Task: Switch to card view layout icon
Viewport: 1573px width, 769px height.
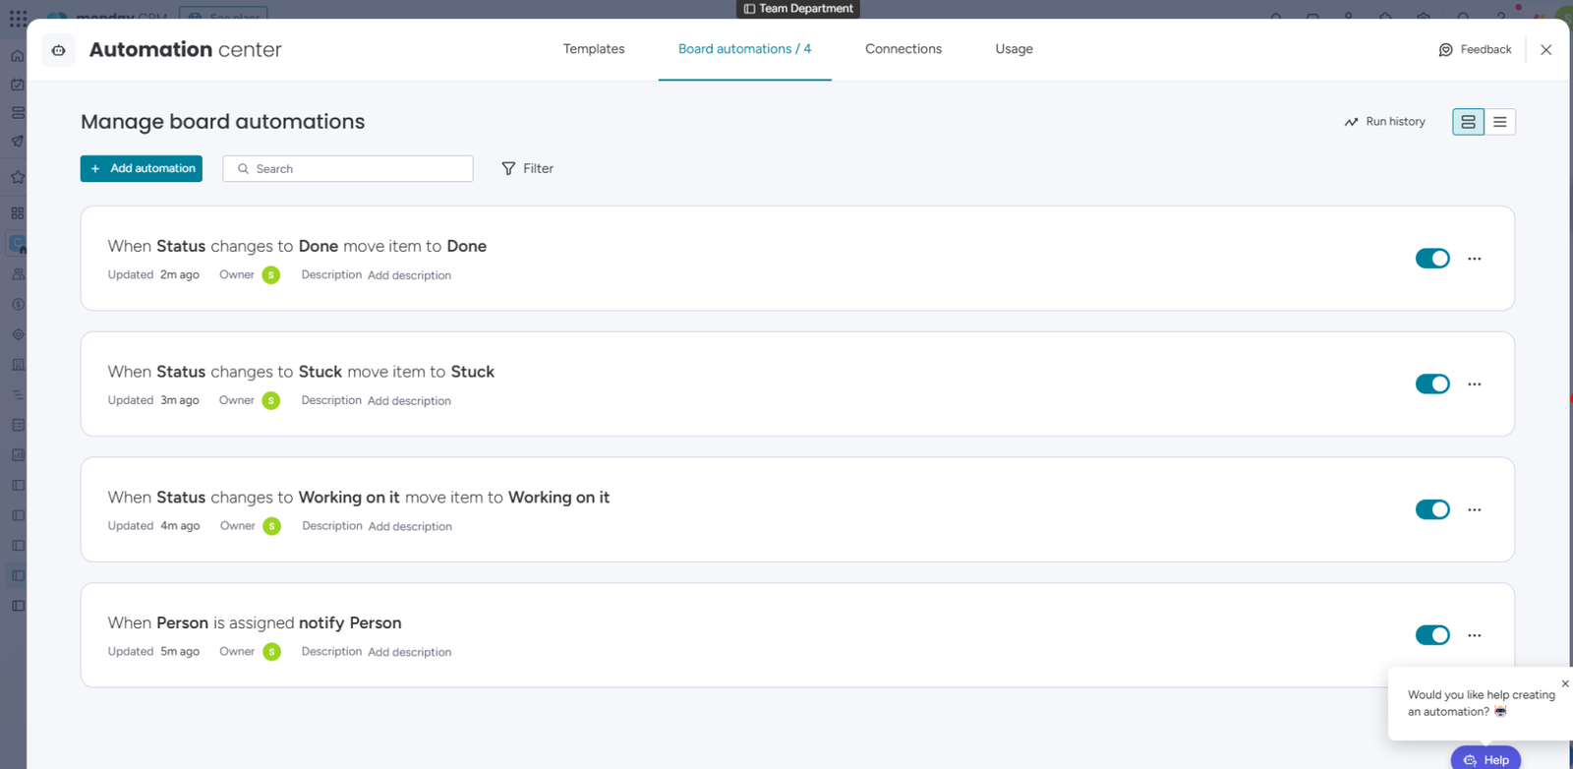Action: (1468, 122)
